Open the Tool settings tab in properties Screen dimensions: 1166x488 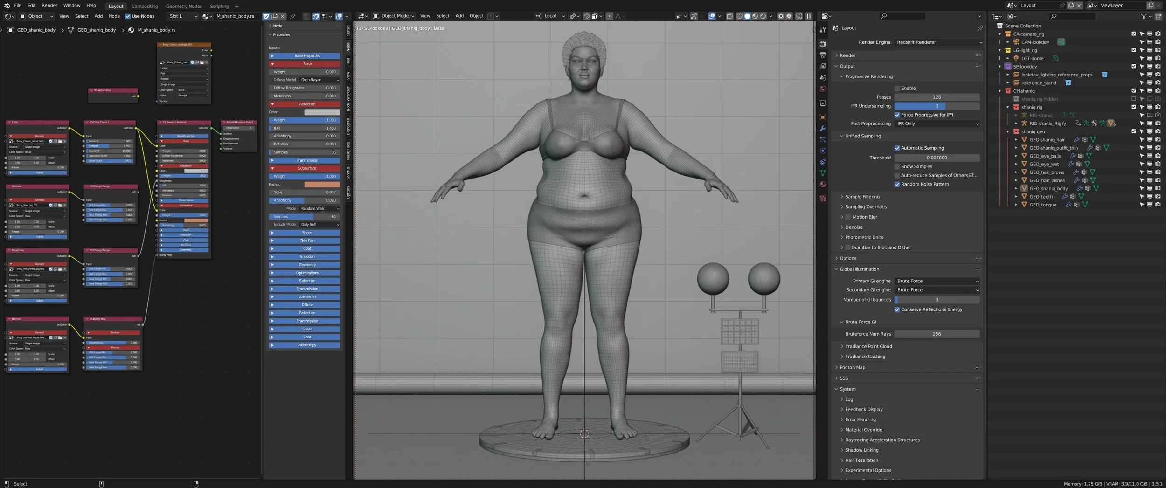click(x=823, y=29)
